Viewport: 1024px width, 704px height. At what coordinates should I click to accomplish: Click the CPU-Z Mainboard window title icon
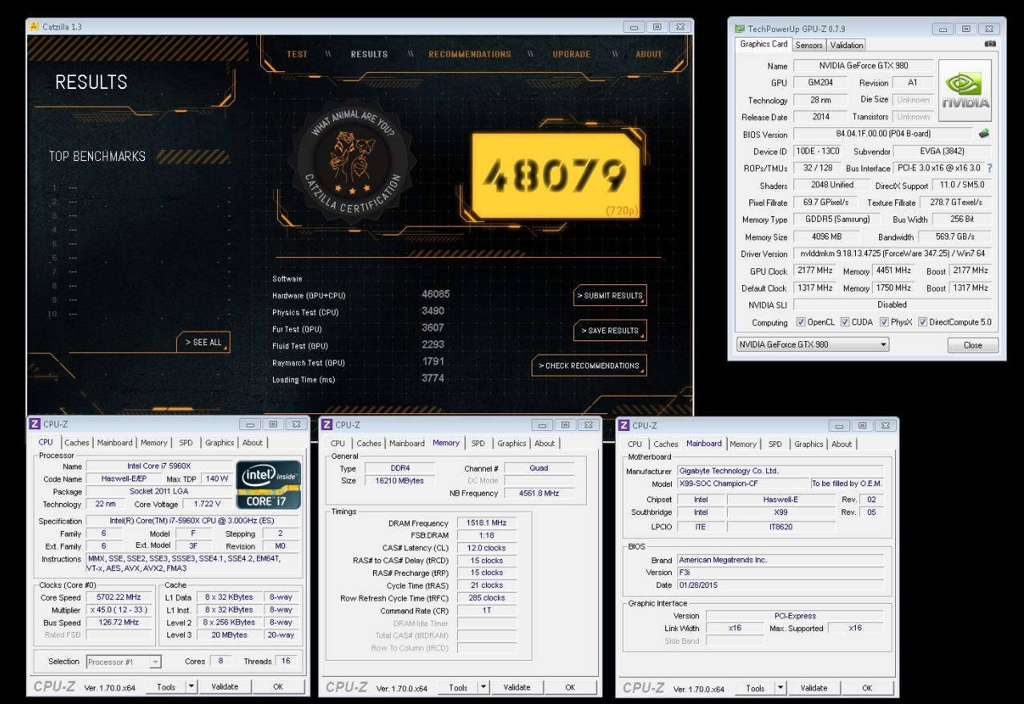coord(623,425)
